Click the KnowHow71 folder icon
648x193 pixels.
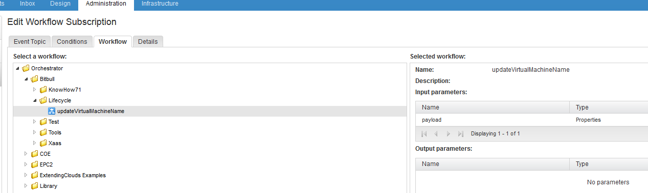[43, 90]
